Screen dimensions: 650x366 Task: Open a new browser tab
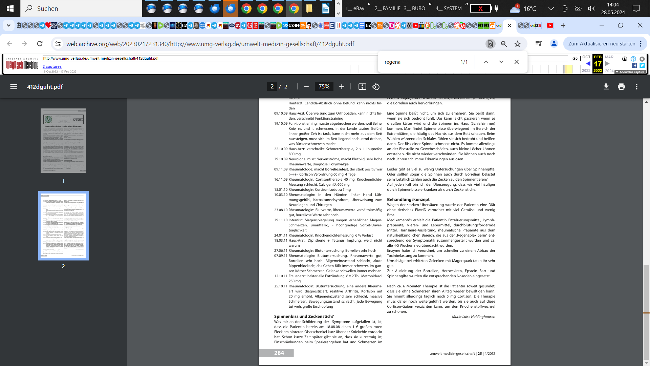pyautogui.click(x=563, y=25)
